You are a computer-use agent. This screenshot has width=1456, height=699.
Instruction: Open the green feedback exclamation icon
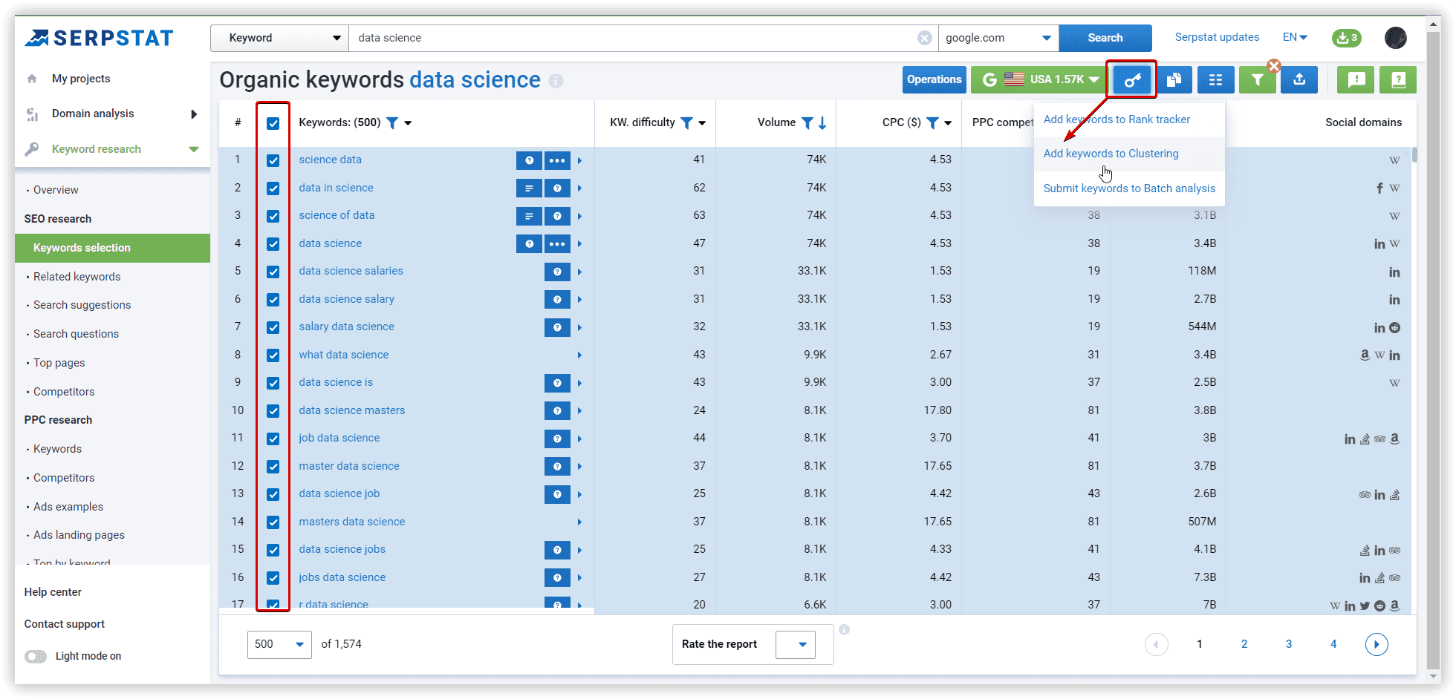pyautogui.click(x=1356, y=80)
